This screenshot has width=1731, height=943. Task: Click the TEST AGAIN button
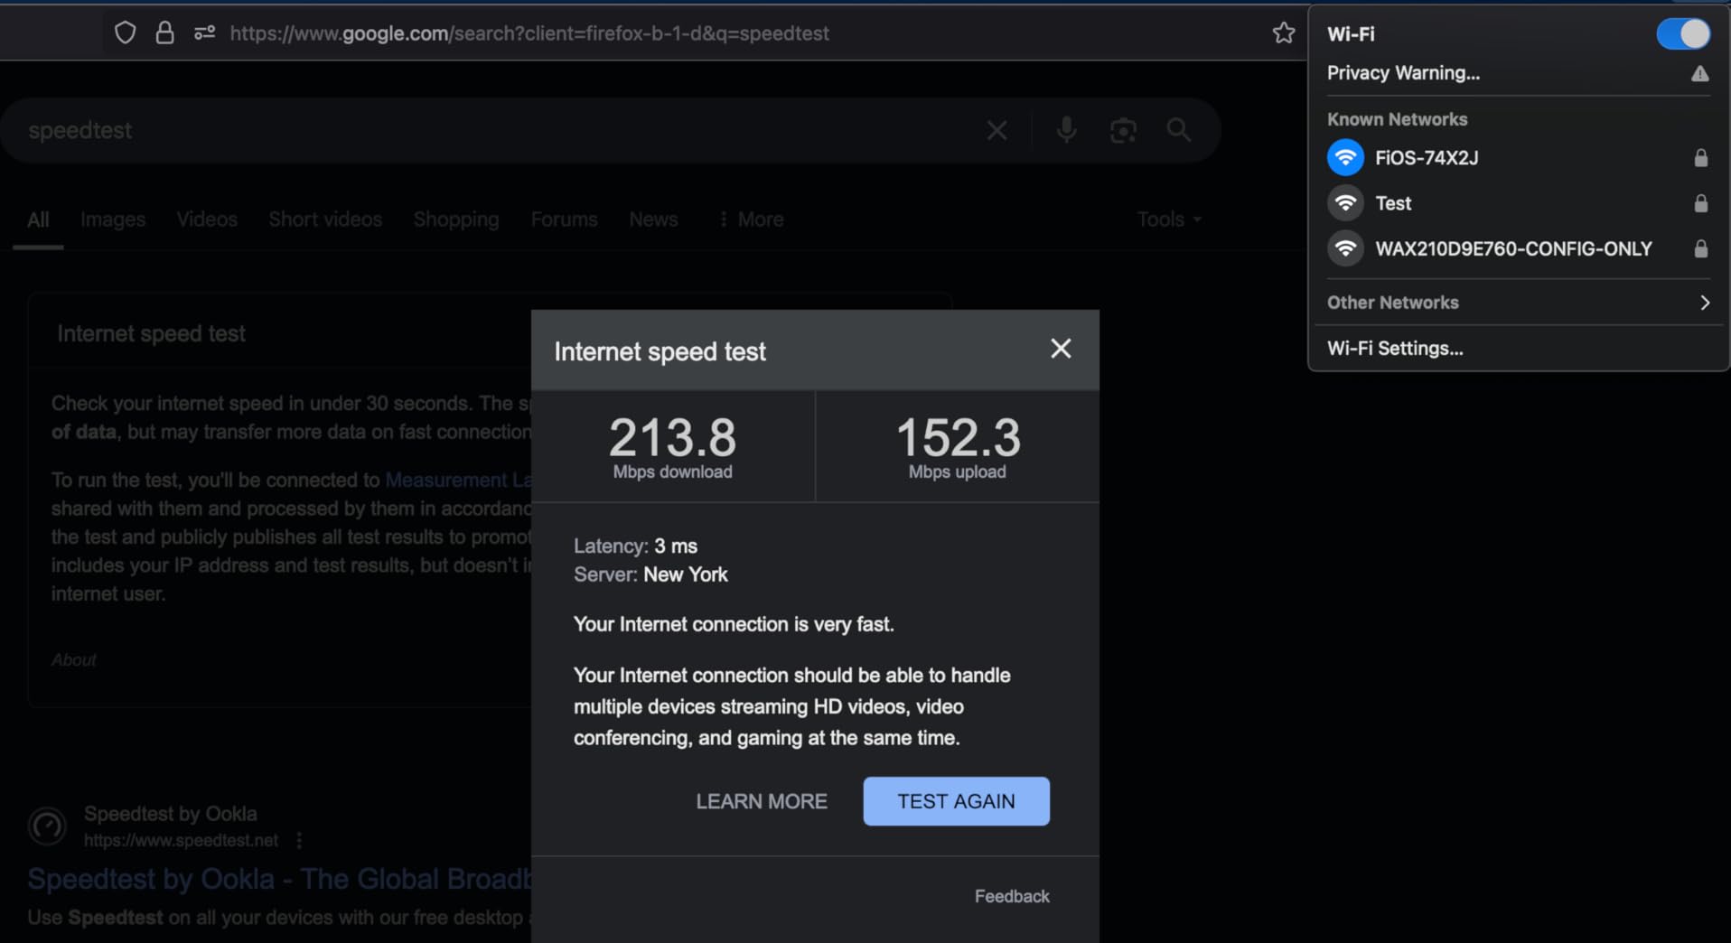pos(956,801)
